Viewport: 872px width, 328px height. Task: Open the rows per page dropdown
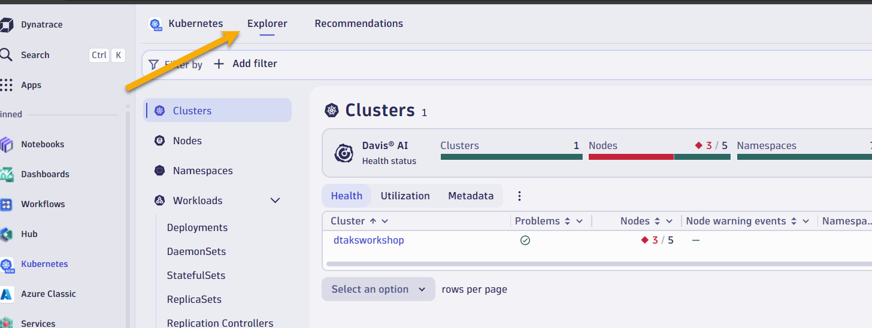click(x=378, y=289)
